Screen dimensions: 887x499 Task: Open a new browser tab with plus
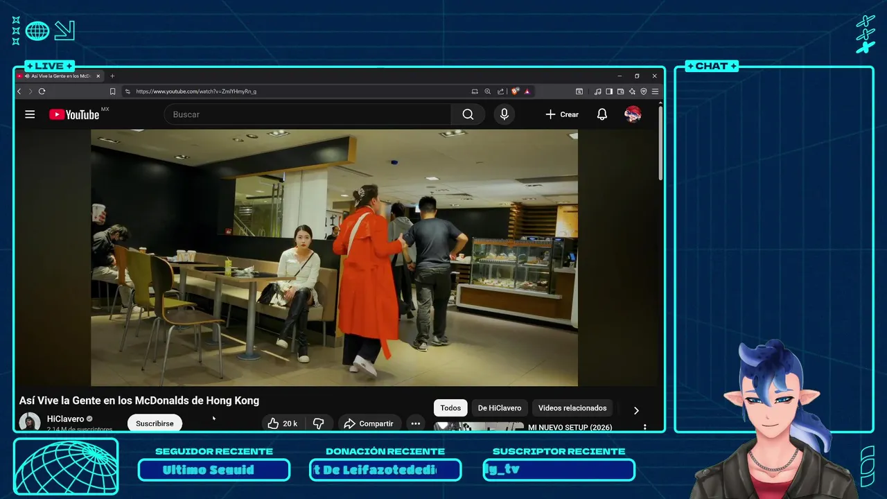[112, 76]
